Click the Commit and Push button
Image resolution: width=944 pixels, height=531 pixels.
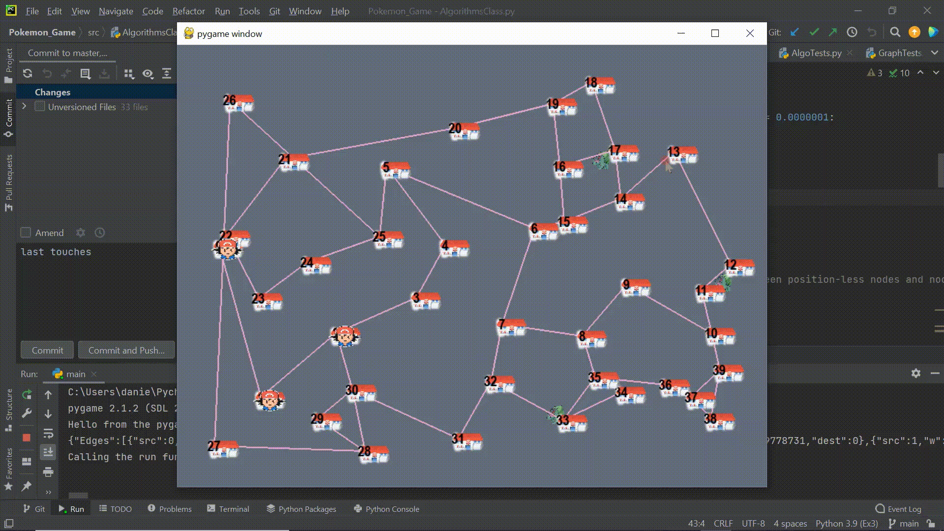(x=126, y=350)
